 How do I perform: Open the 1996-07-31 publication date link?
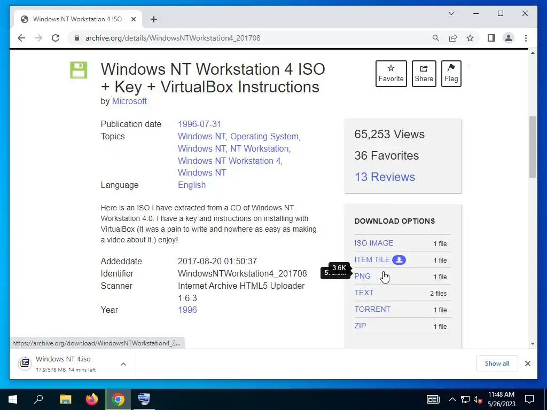click(x=200, y=124)
